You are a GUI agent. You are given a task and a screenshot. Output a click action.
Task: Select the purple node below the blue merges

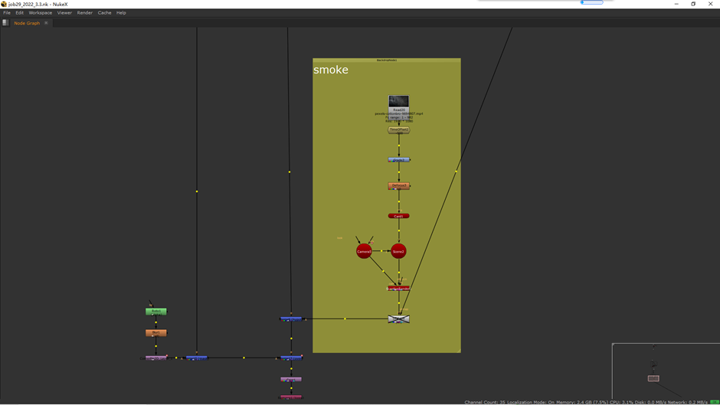pos(291,379)
